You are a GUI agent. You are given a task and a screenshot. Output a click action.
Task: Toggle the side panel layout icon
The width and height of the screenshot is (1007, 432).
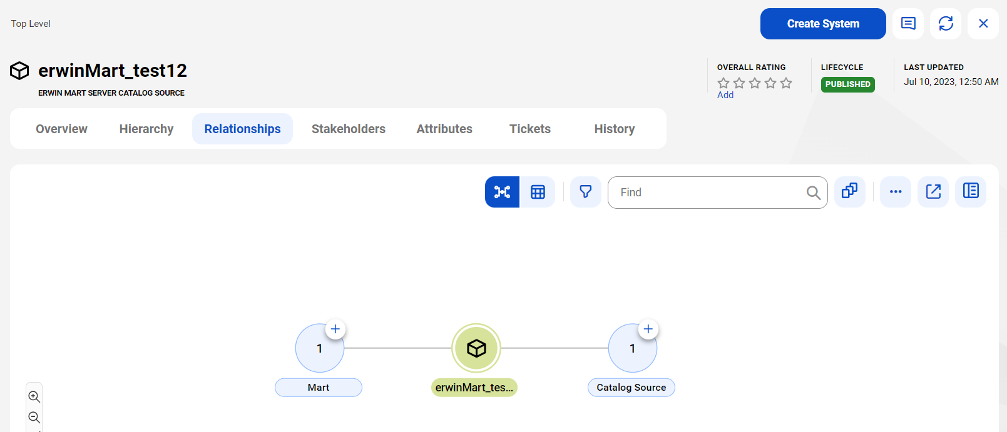pyautogui.click(x=971, y=191)
